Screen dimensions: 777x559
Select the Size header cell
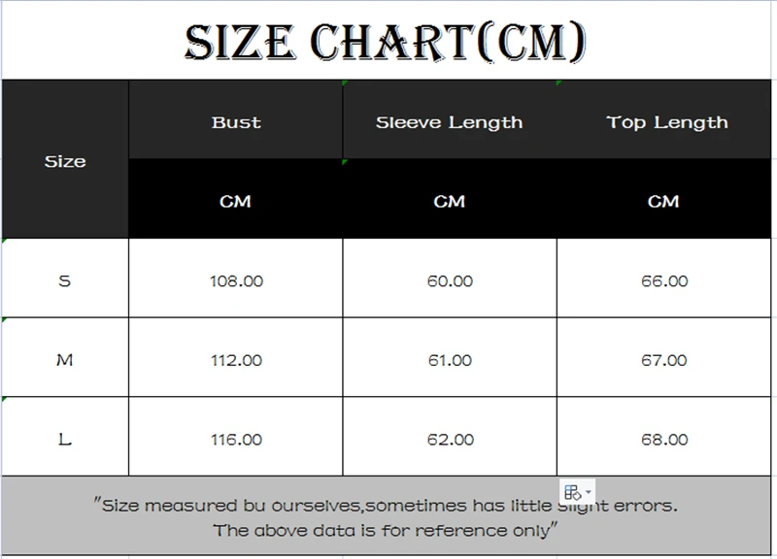[x=65, y=161]
